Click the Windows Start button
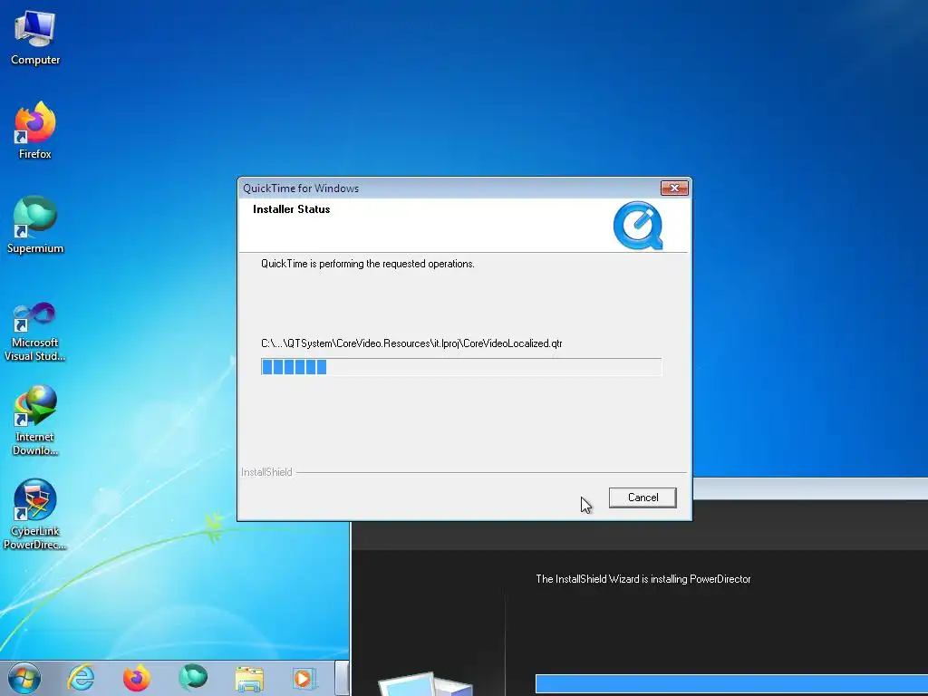The image size is (928, 696). pyautogui.click(x=24, y=678)
